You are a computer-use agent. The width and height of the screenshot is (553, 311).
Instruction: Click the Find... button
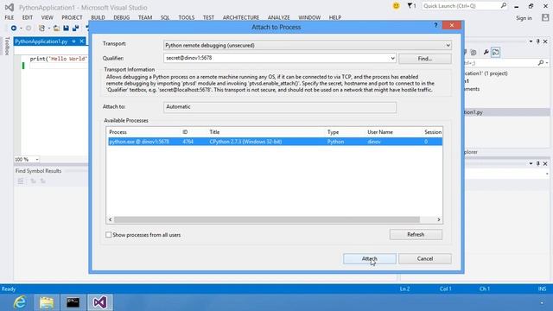[x=425, y=59]
